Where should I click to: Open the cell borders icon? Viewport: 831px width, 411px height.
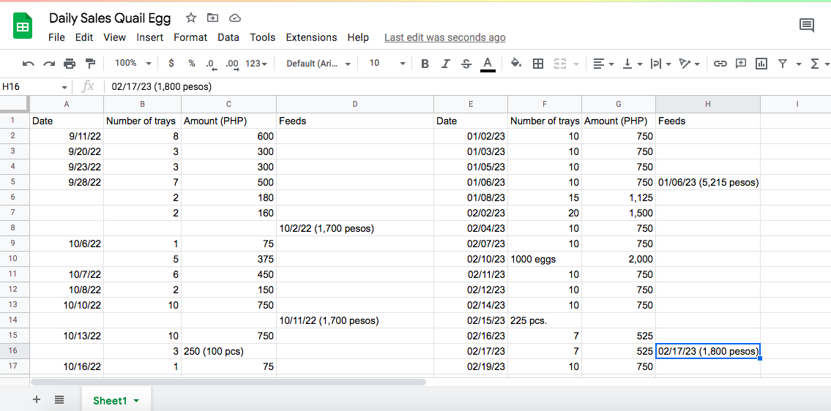point(538,64)
